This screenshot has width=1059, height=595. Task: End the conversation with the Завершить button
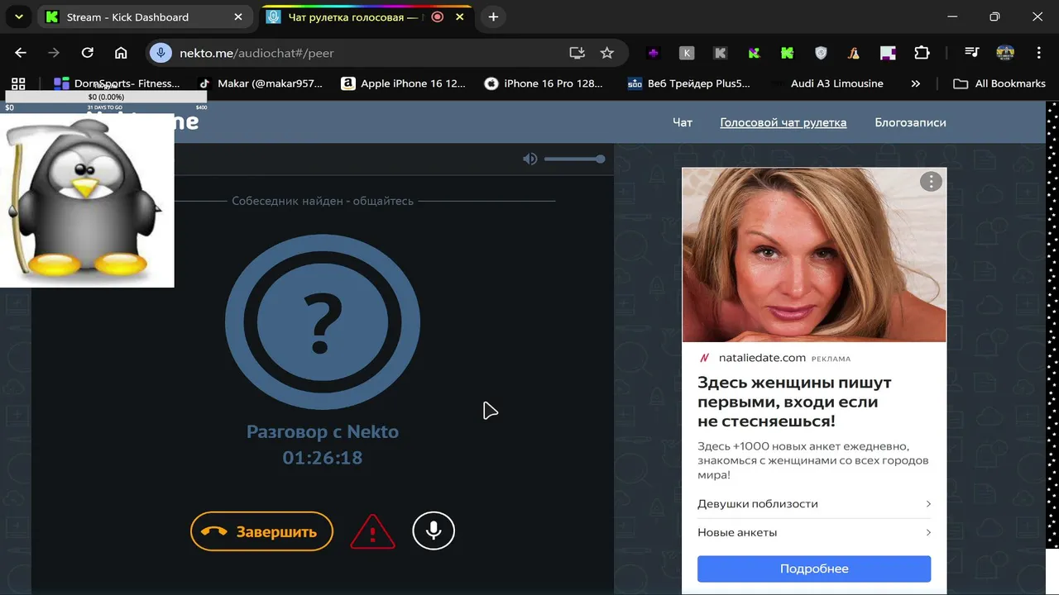[x=261, y=531]
